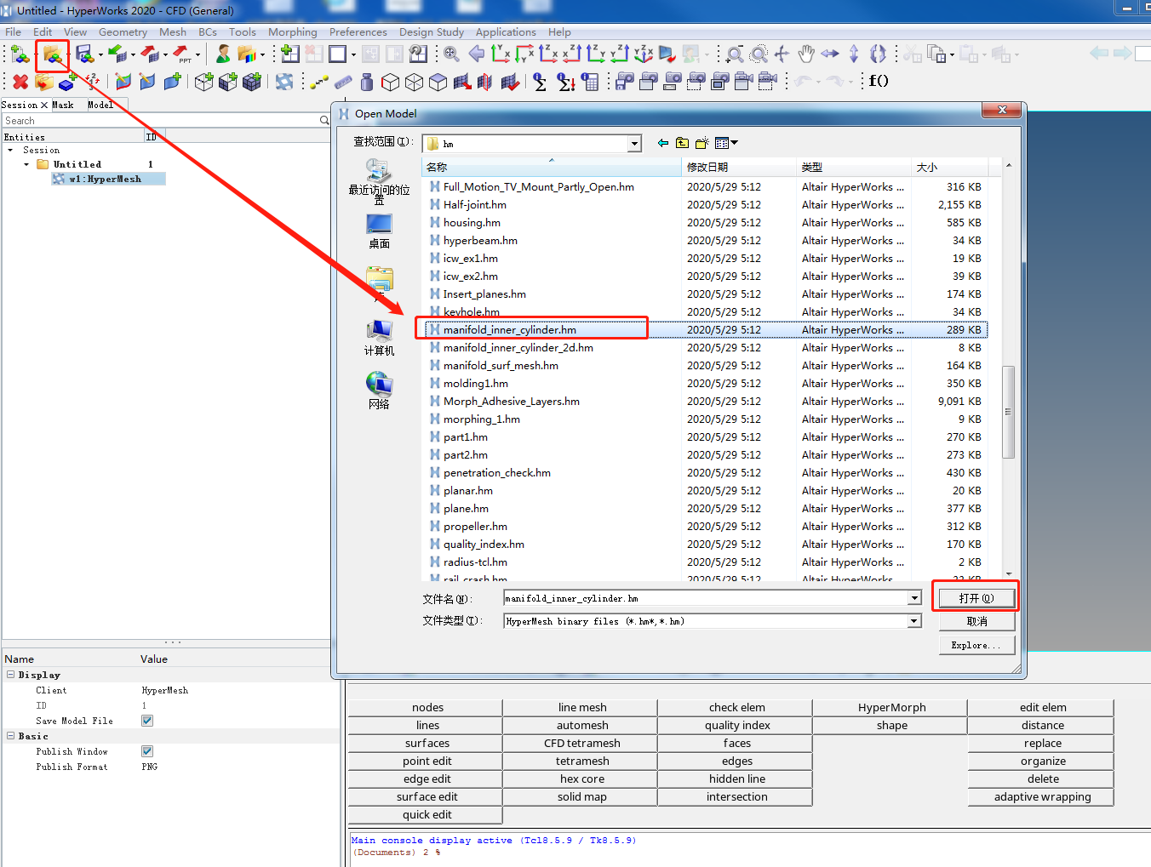Toggle the Save Model File checkbox
1151x867 pixels.
tap(147, 721)
